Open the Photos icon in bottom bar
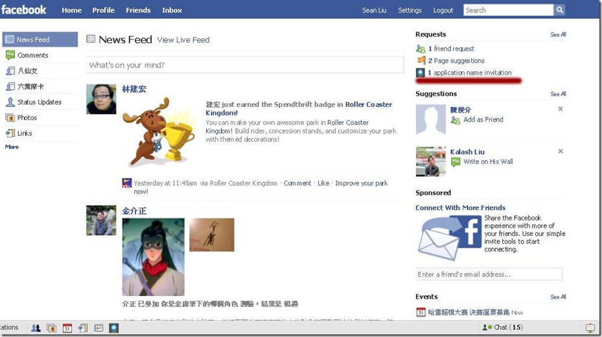The height and width of the screenshot is (337, 602). [51, 328]
